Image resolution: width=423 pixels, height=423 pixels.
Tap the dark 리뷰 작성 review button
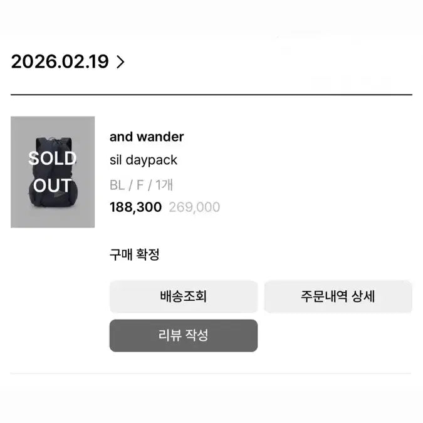click(x=184, y=335)
